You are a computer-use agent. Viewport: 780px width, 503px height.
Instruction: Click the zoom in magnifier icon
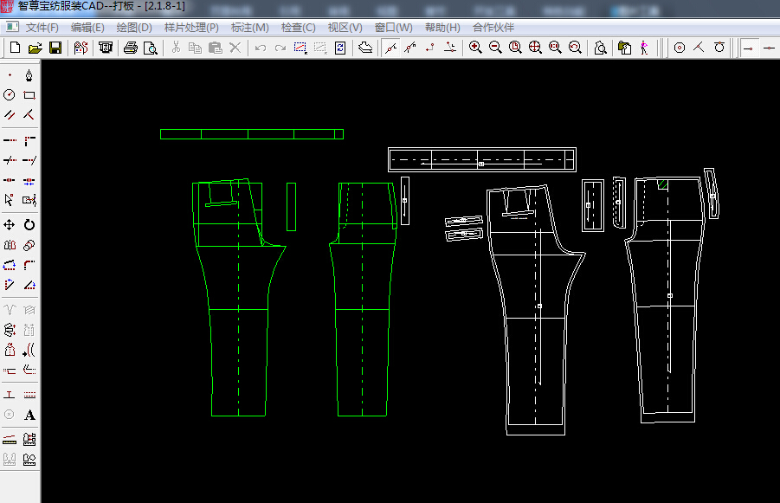(475, 48)
